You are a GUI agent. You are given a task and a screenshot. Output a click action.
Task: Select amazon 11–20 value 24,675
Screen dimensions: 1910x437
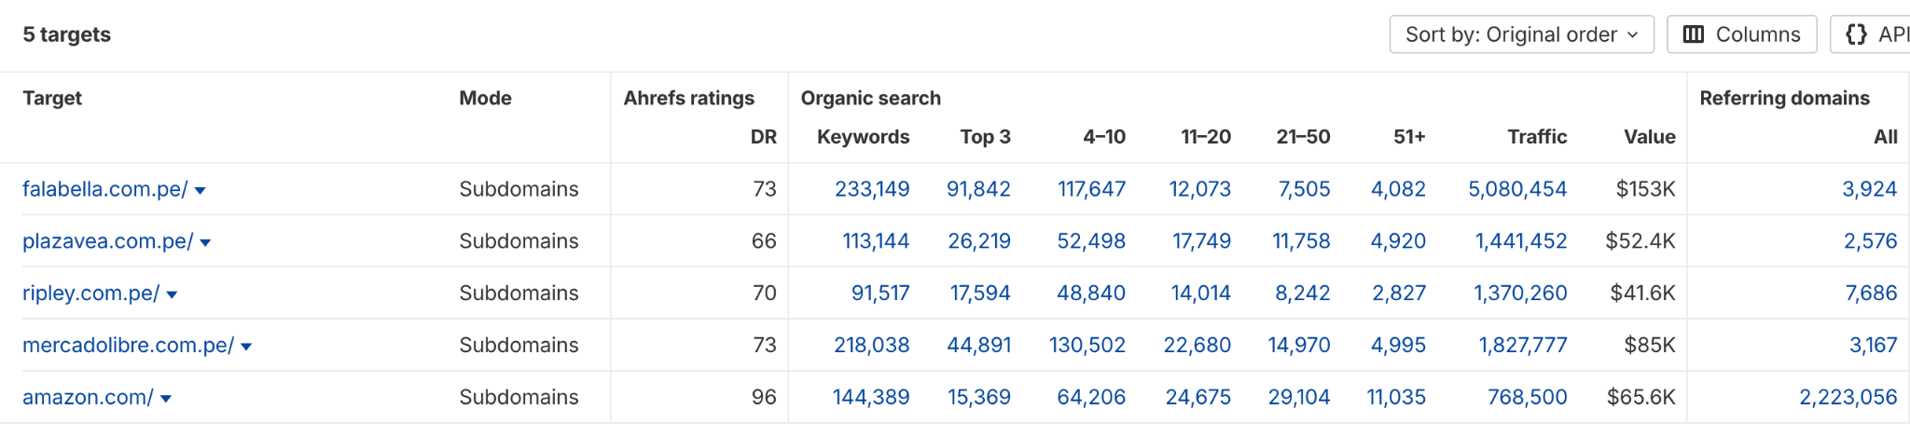[x=1198, y=398]
